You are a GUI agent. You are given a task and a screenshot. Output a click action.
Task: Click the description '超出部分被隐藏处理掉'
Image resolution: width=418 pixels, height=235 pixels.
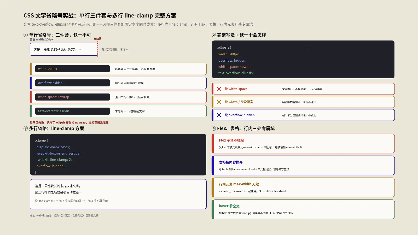pyautogui.click(x=129, y=83)
